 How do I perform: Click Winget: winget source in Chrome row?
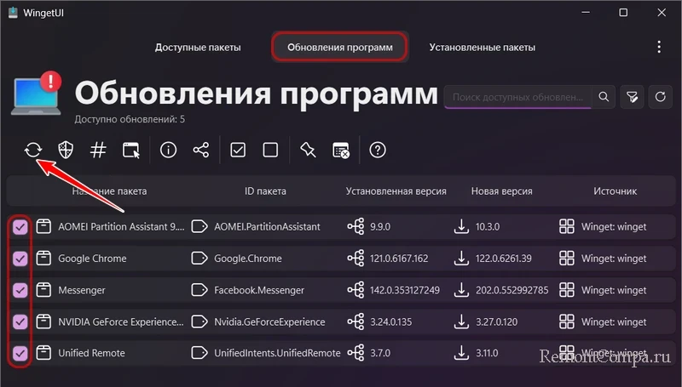click(614, 259)
